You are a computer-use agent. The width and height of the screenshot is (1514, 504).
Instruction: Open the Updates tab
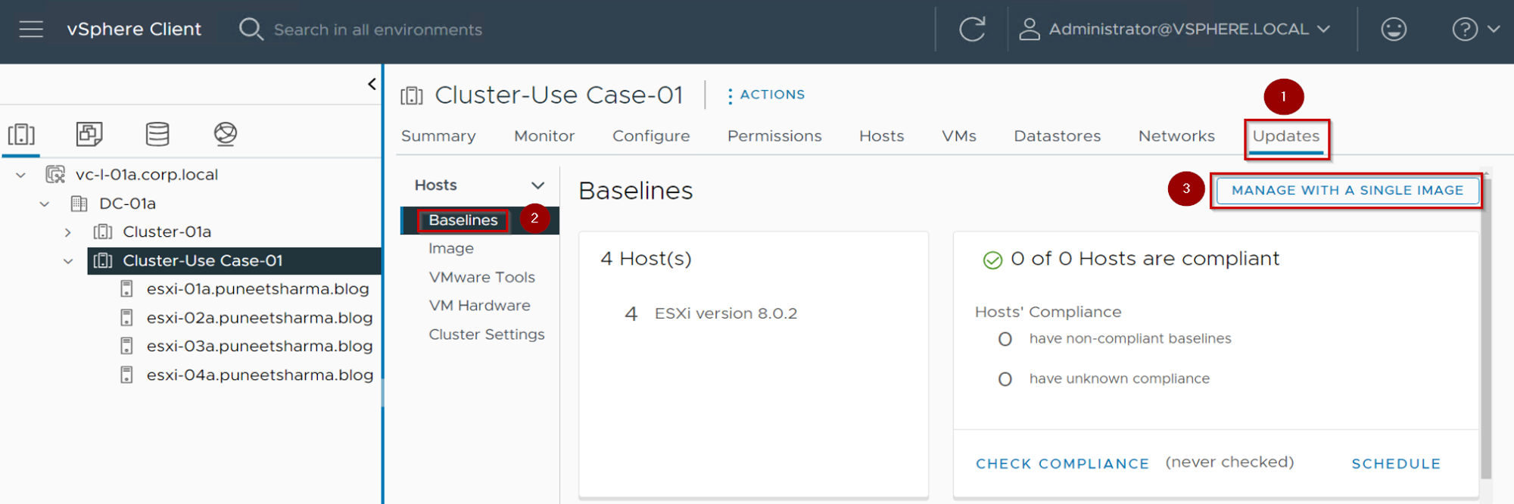[1285, 136]
